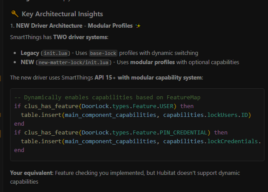Click the bullet point before Legacy
This screenshot has width=268, height=192.
[15, 53]
